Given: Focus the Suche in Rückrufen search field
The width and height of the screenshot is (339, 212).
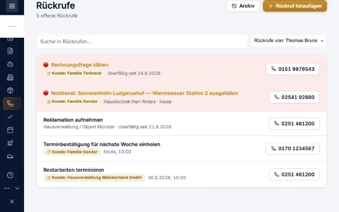Looking at the screenshot, I should (x=142, y=42).
